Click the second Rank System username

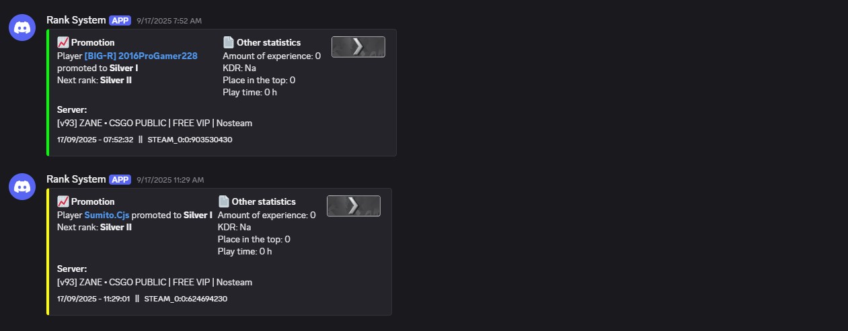point(76,179)
